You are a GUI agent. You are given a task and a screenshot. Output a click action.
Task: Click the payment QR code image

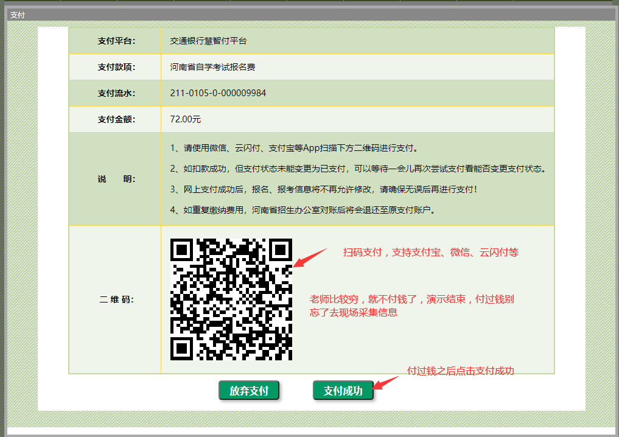coord(231,299)
